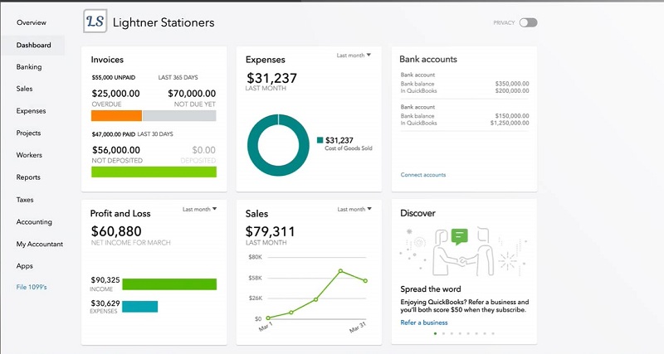Image resolution: width=664 pixels, height=354 pixels.
Task: Click the Connect accounts link
Action: click(x=423, y=175)
